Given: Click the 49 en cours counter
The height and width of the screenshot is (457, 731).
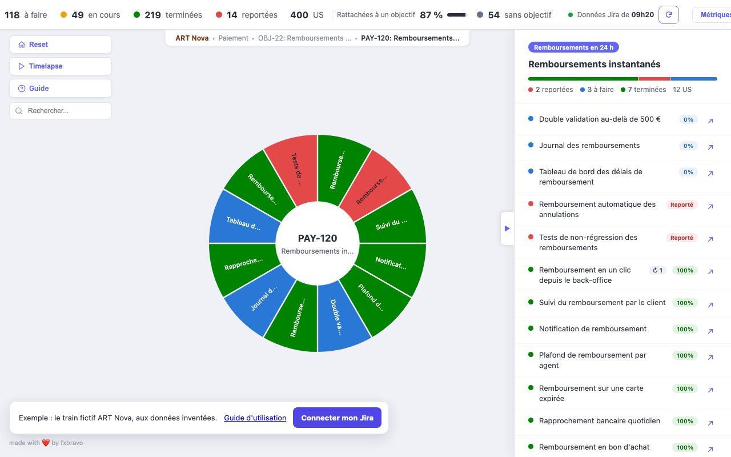Looking at the screenshot, I should point(90,15).
